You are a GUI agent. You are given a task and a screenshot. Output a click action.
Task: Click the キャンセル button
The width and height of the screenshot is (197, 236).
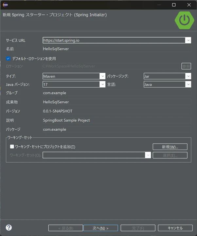175,228
